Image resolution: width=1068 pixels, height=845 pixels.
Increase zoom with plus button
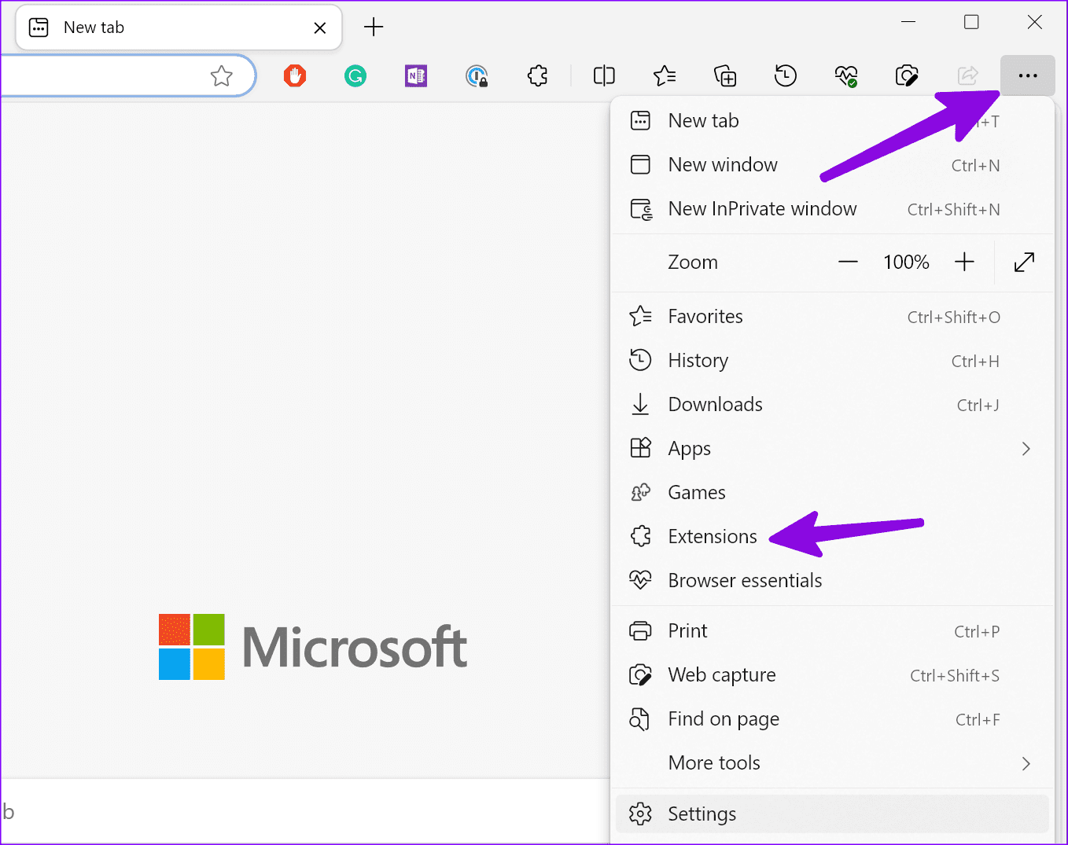click(964, 262)
